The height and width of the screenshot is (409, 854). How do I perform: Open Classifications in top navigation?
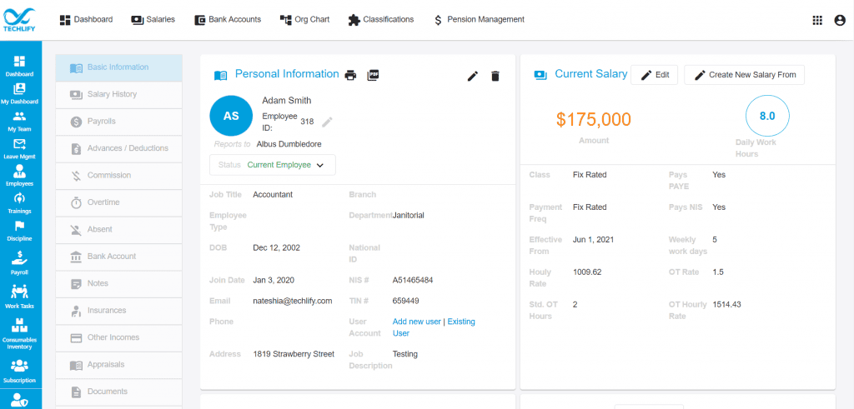pos(381,20)
